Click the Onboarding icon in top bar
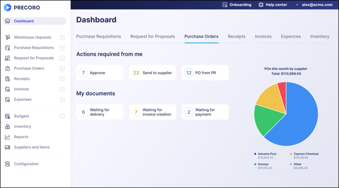This screenshot has width=339, height=188. tap(225, 5)
